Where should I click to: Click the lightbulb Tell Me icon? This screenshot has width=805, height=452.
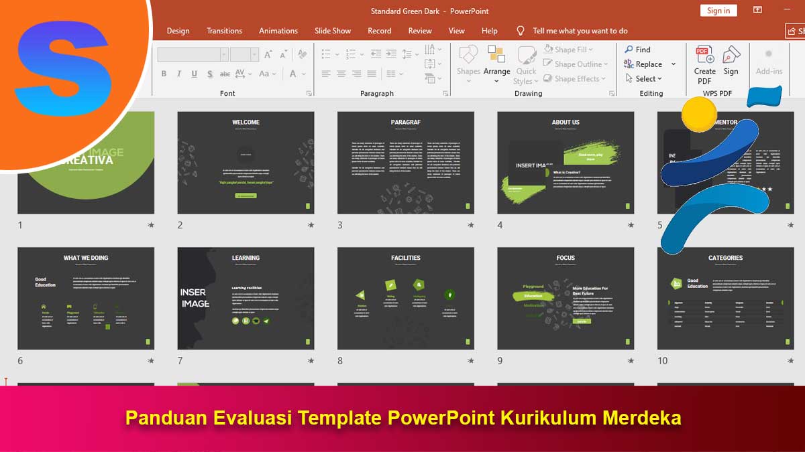click(521, 31)
